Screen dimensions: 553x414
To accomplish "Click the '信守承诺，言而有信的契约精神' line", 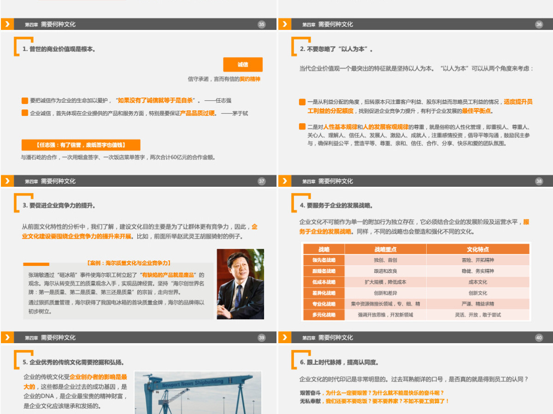I will (x=224, y=79).
